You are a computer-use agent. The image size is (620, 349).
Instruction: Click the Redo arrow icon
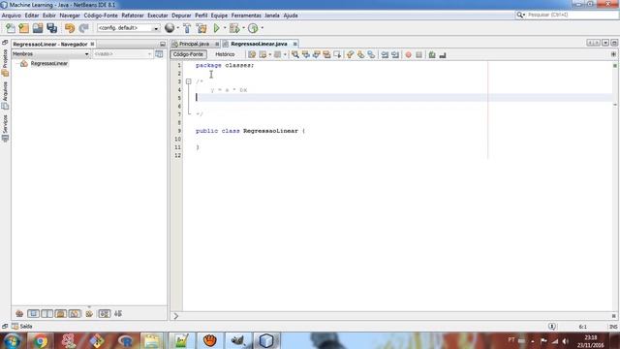tap(83, 28)
